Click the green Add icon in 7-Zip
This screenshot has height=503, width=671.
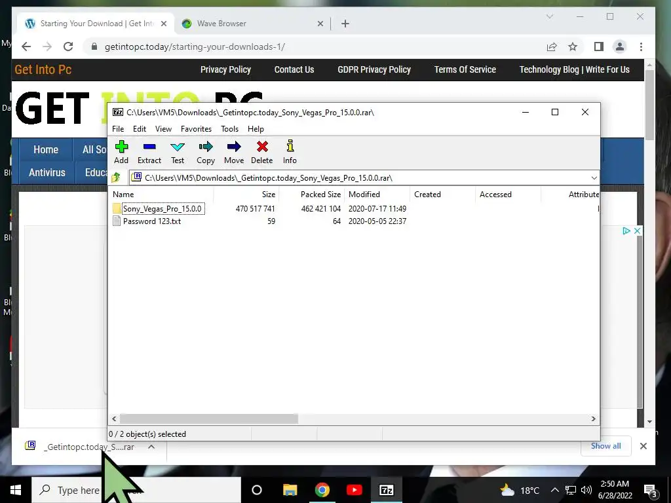(x=121, y=147)
